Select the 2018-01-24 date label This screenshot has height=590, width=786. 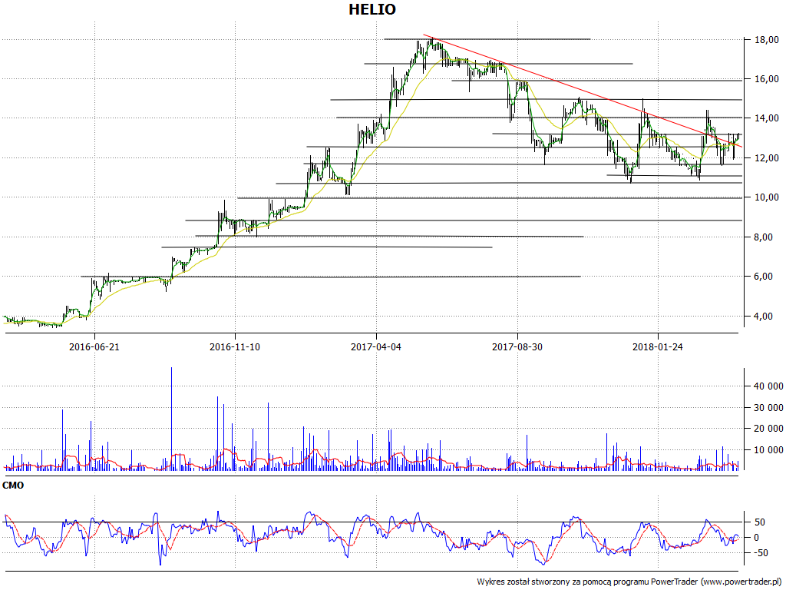pyautogui.click(x=658, y=346)
